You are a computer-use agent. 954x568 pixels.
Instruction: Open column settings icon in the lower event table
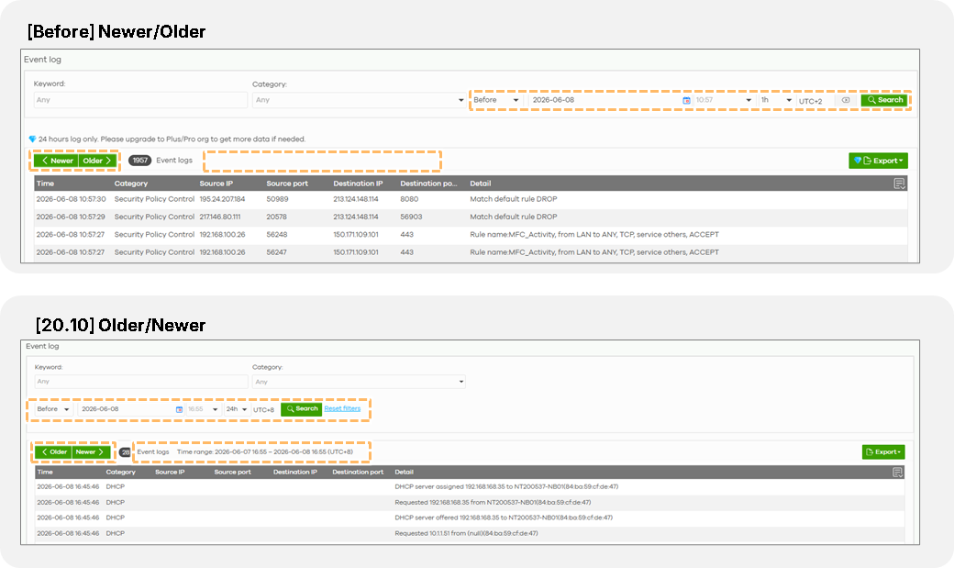tap(897, 473)
